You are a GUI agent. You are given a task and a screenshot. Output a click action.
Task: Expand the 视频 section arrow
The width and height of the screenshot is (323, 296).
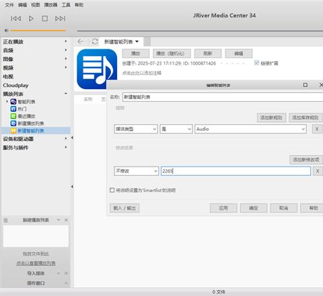pyautogui.click(x=66, y=67)
